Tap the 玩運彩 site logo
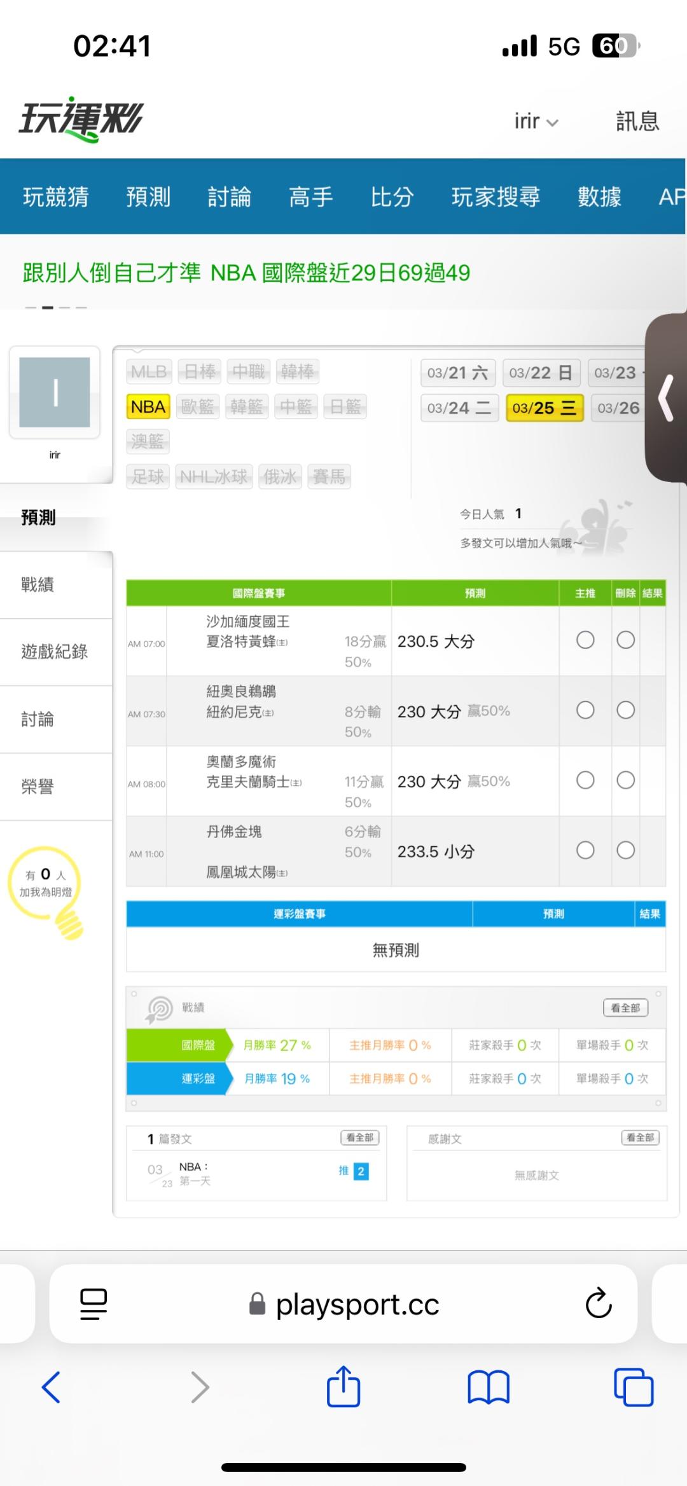This screenshot has width=687, height=1486. click(x=81, y=119)
